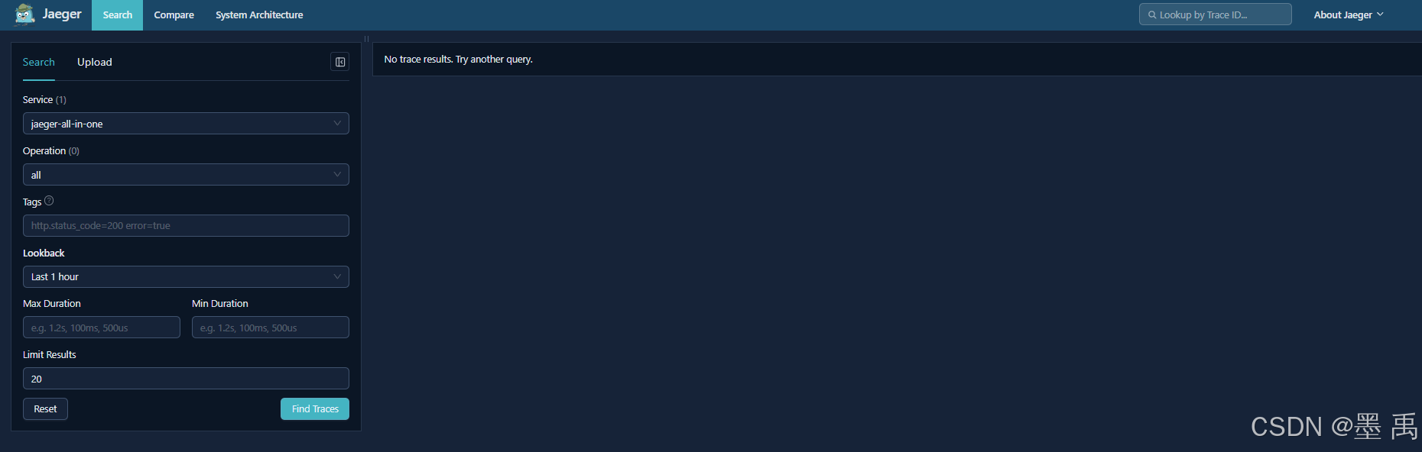1422x452 pixels.
Task: Focus the Lookup by Trace ID field
Action: [1216, 15]
